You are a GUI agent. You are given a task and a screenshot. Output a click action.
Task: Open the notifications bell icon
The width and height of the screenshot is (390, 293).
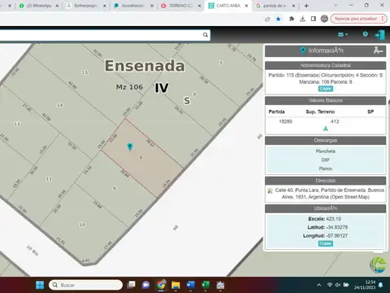point(380,285)
